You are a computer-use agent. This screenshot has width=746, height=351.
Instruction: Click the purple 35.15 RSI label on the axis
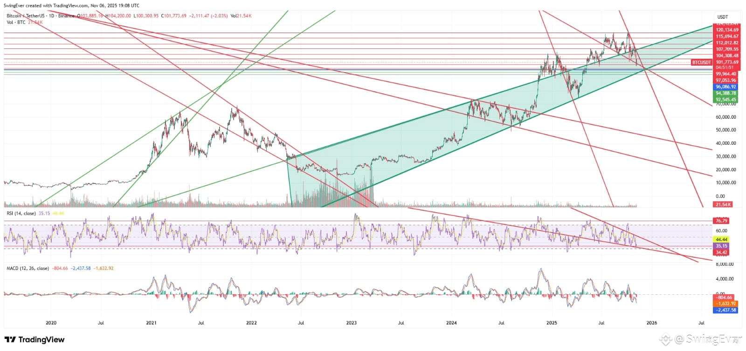(x=722, y=246)
